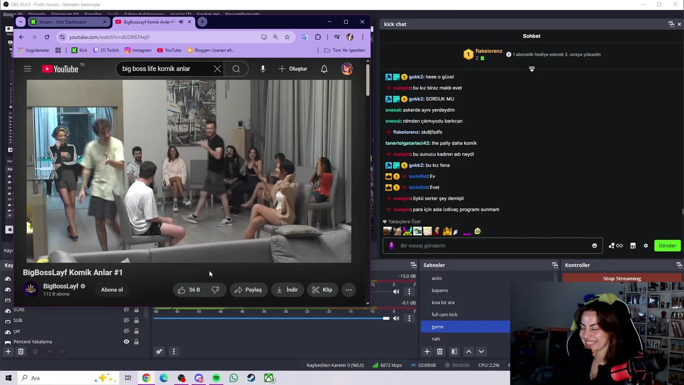Viewport: 684px width, 385px height.
Task: Show the hidden SUB source
Action: 127,320
